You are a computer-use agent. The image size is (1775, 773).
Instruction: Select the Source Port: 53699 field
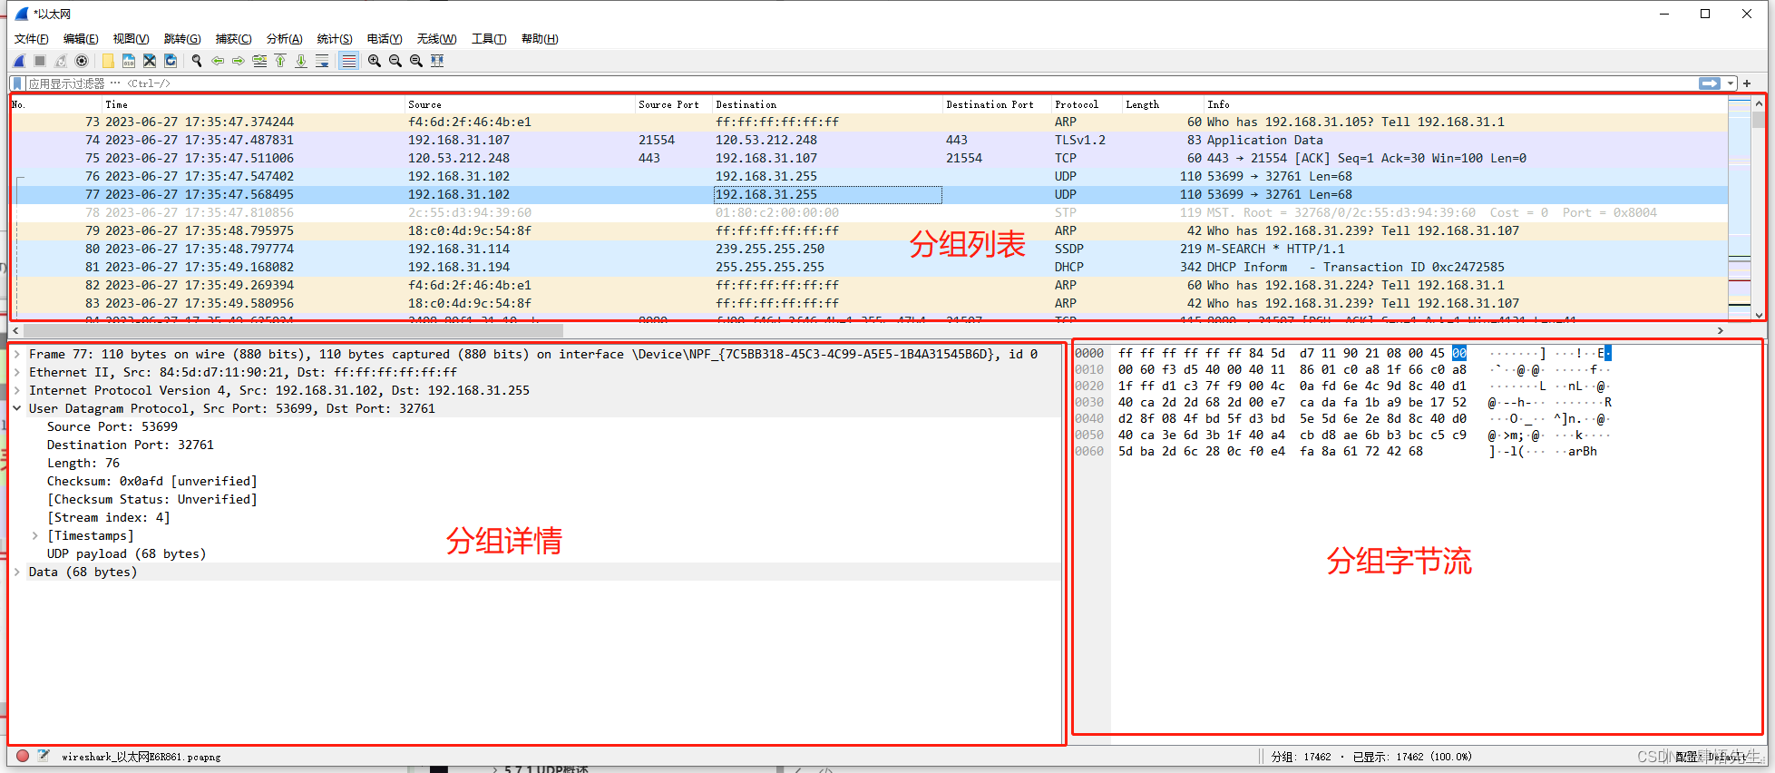point(112,426)
